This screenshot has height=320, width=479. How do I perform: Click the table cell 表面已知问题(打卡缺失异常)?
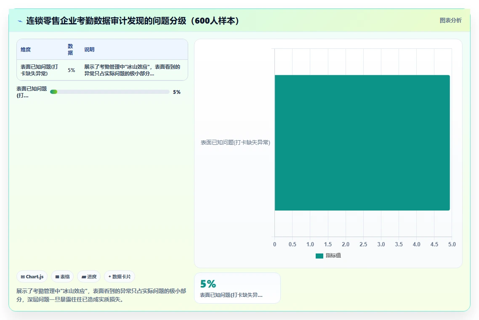pyautogui.click(x=39, y=70)
